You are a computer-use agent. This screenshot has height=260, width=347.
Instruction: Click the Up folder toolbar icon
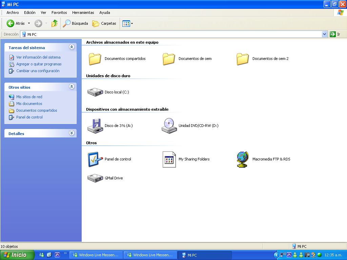[x=54, y=23]
